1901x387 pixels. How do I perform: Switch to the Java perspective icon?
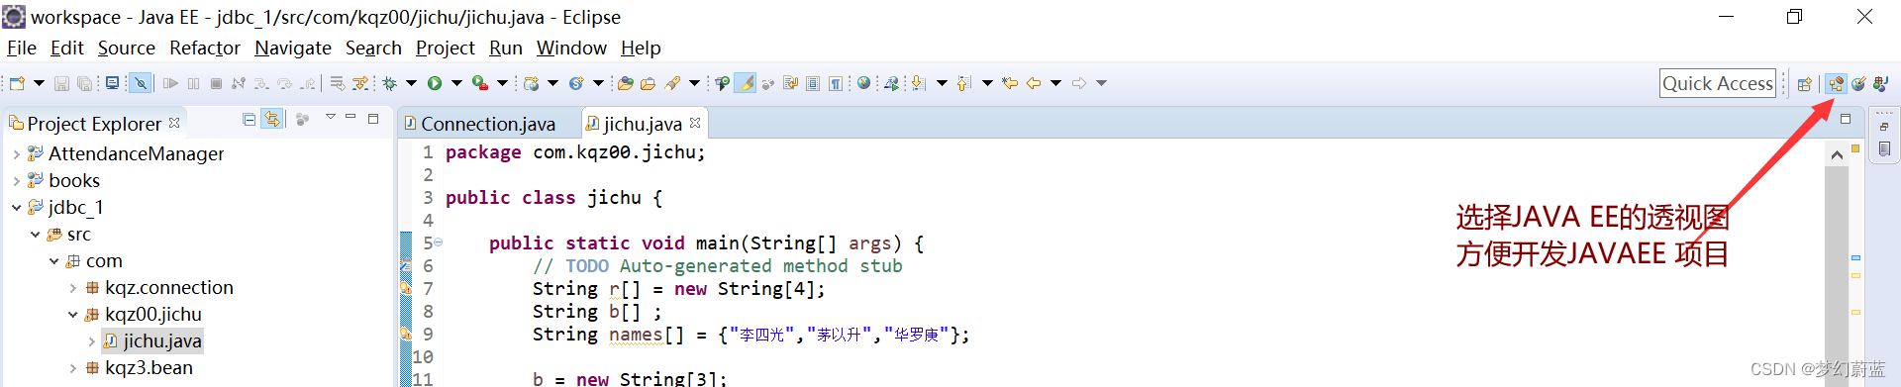click(x=1881, y=83)
